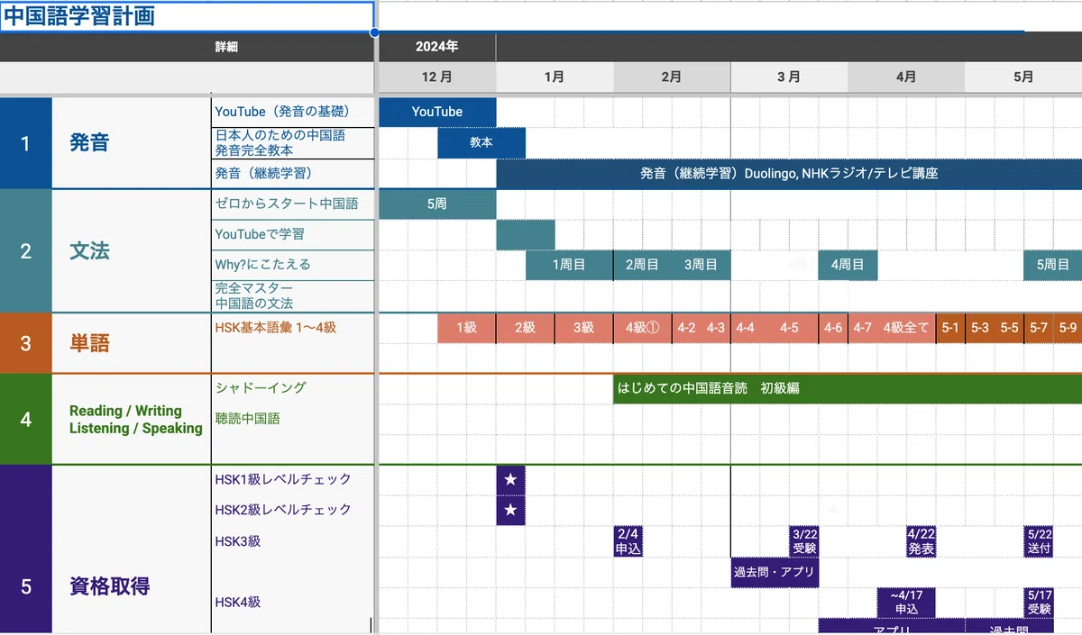
Task: Click the HSK4級 label cell
Action: (x=293, y=602)
